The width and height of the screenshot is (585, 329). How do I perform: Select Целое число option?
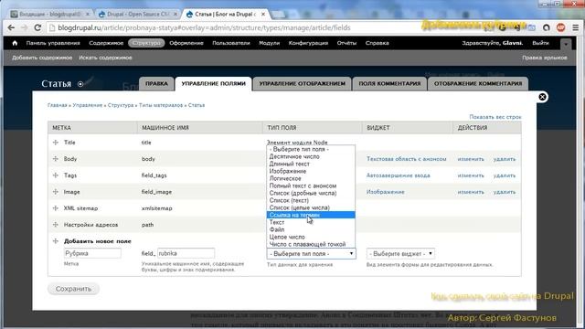[311, 237]
